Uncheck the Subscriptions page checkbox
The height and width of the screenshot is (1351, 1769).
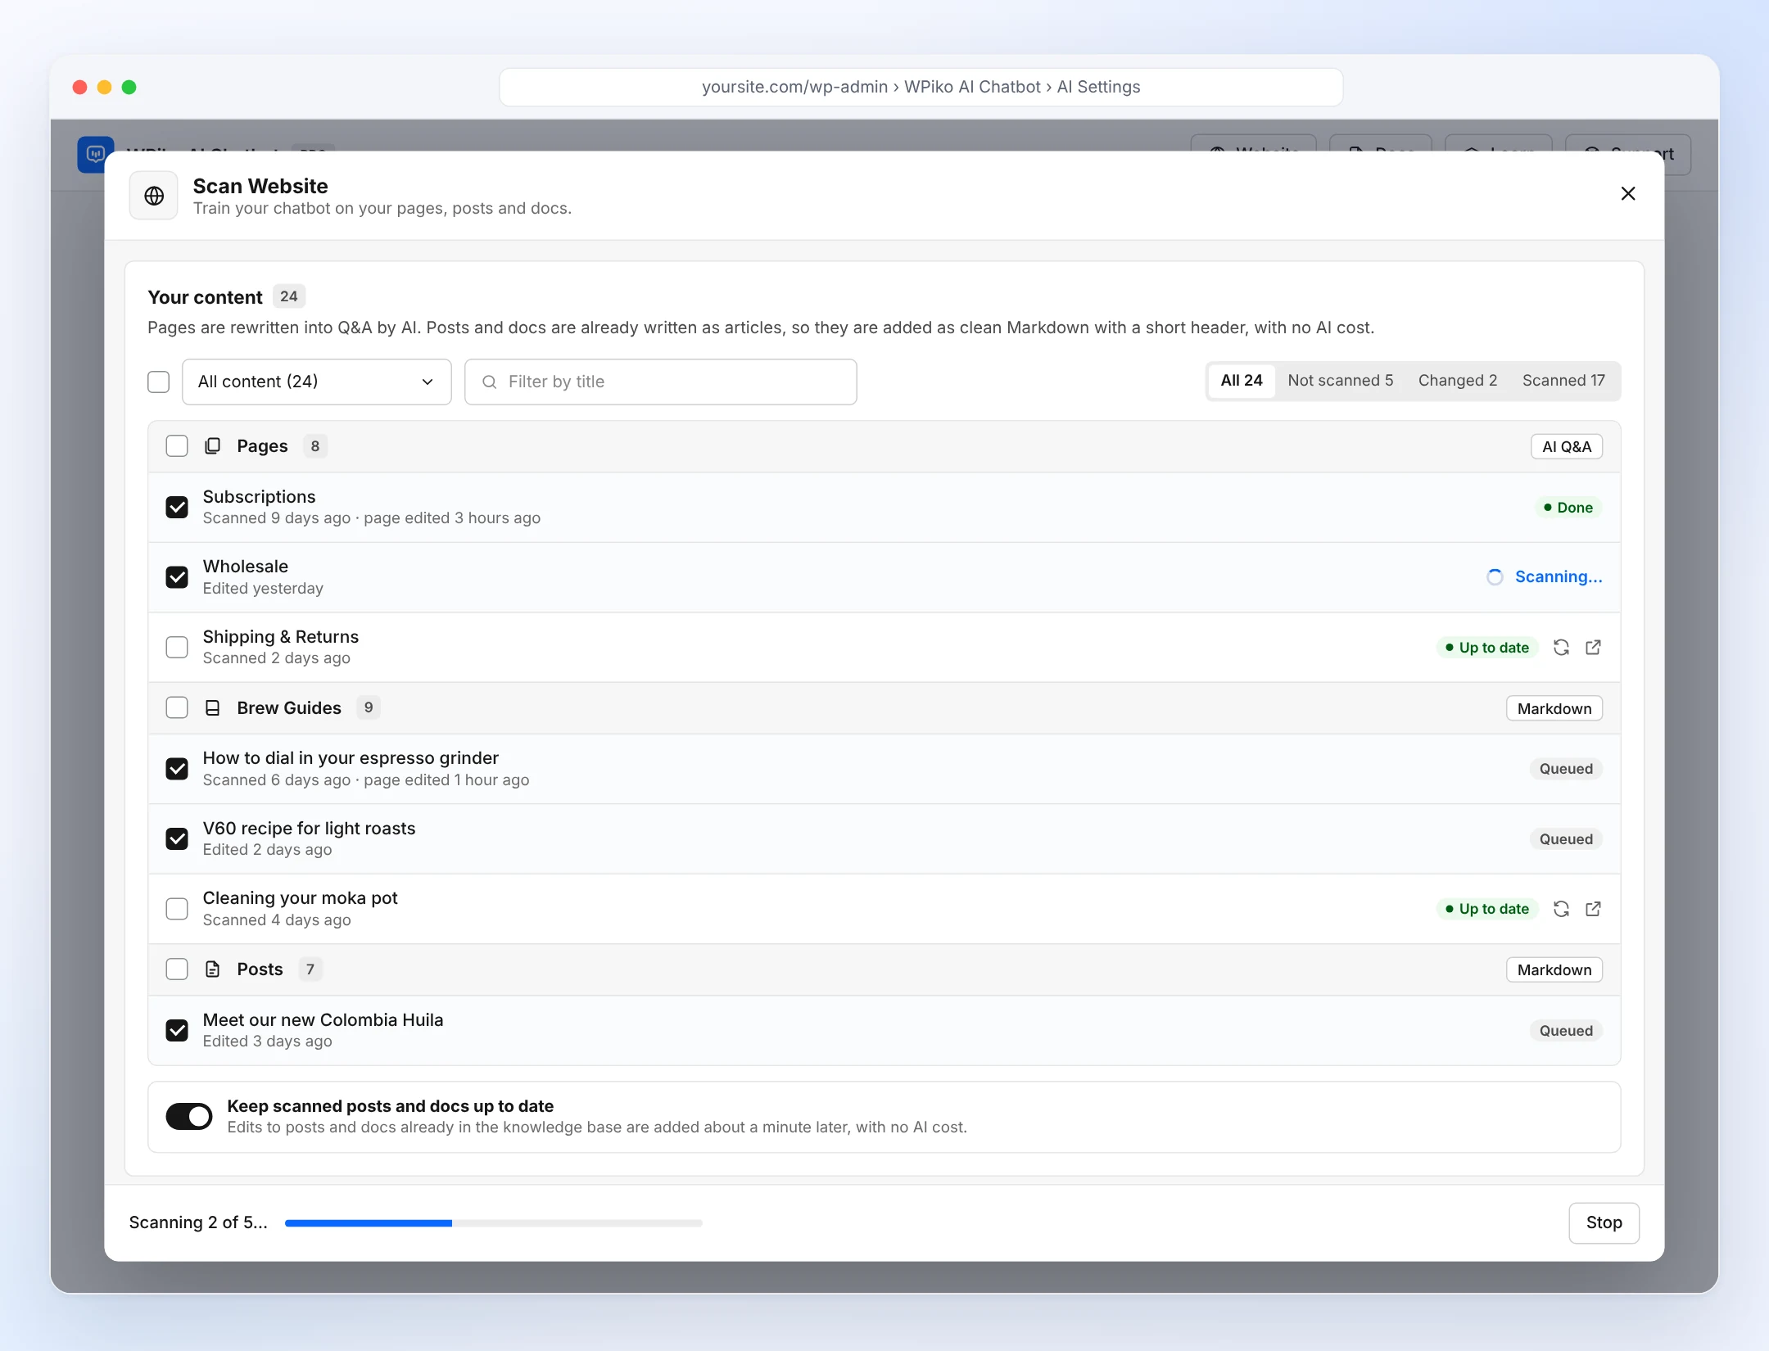point(177,508)
